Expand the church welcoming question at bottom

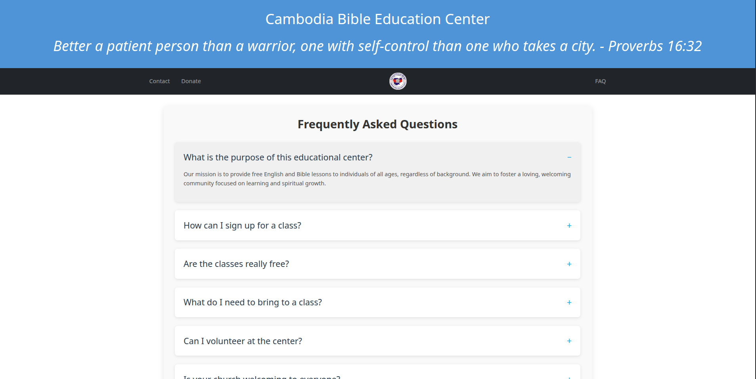pyautogui.click(x=262, y=377)
